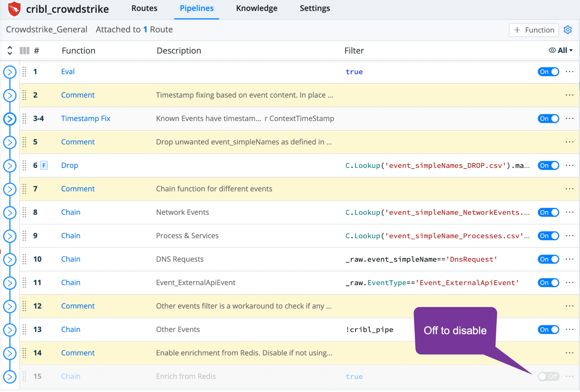Open the Drop function link
580x392 pixels.
[x=70, y=165]
